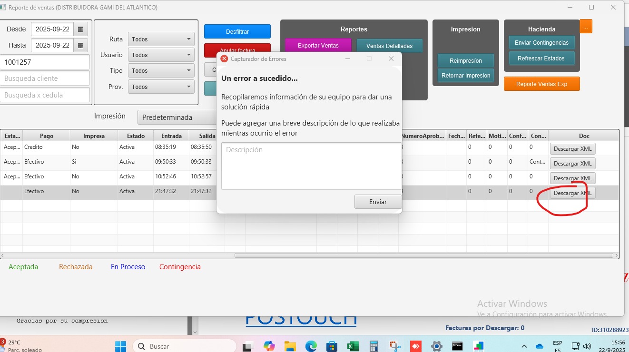Open Calculator from the taskbar
Screen dimensions: 629x352
tap(374, 346)
